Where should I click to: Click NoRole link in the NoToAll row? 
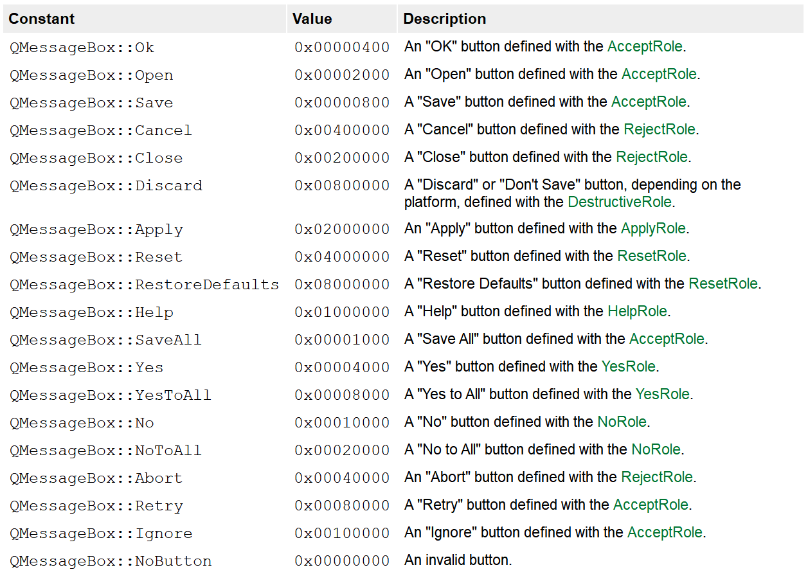pyautogui.click(x=656, y=449)
